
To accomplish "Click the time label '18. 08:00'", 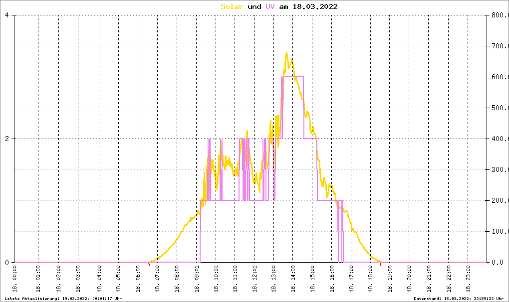I will pos(177,279).
